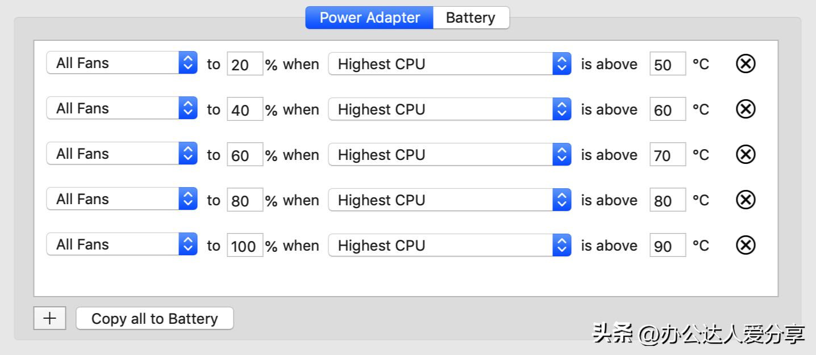Switch to the Battery tab

[x=471, y=18]
